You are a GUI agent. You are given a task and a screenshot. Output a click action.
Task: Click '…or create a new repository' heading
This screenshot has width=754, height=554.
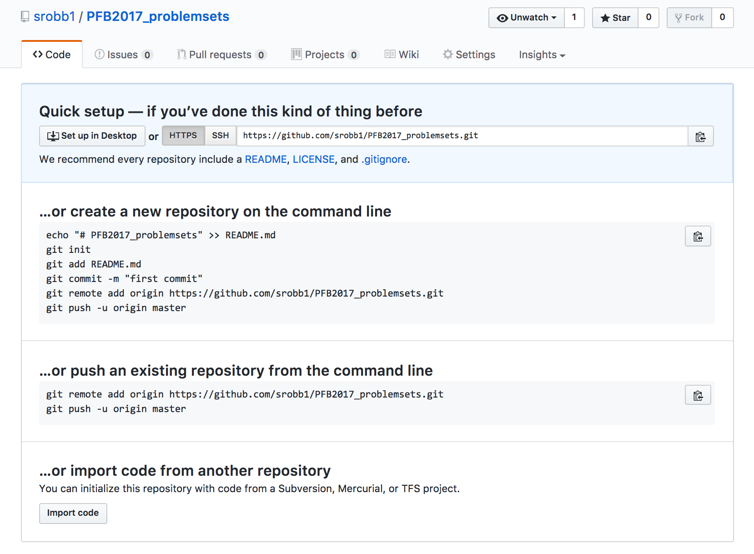click(x=215, y=212)
